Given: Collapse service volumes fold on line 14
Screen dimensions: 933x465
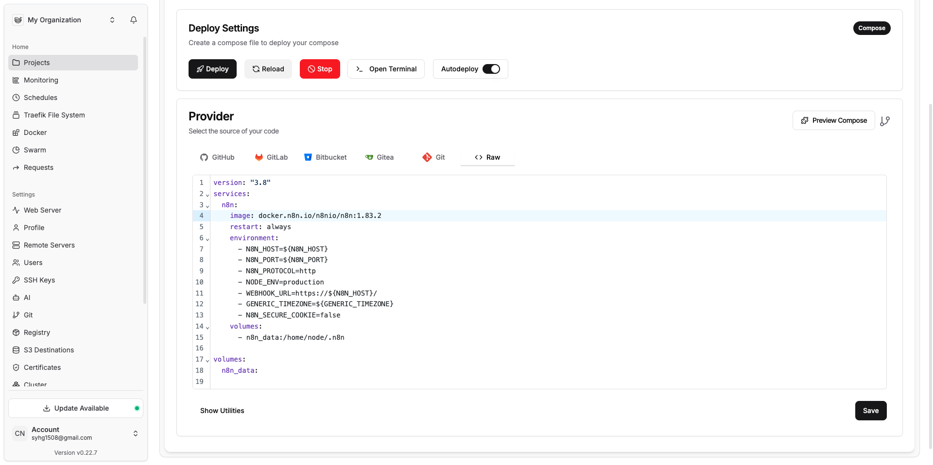Looking at the screenshot, I should tap(207, 327).
